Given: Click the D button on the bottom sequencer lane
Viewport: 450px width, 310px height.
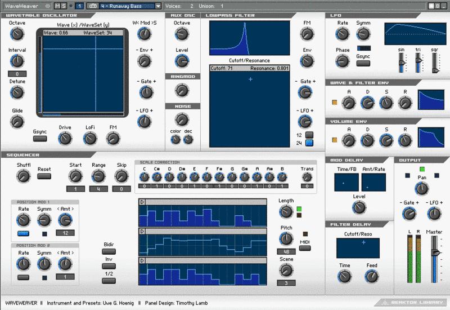Looking at the screenshot, I should (142, 260).
